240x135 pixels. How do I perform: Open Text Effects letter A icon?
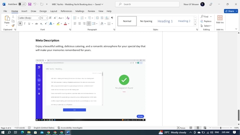click(x=51, y=24)
